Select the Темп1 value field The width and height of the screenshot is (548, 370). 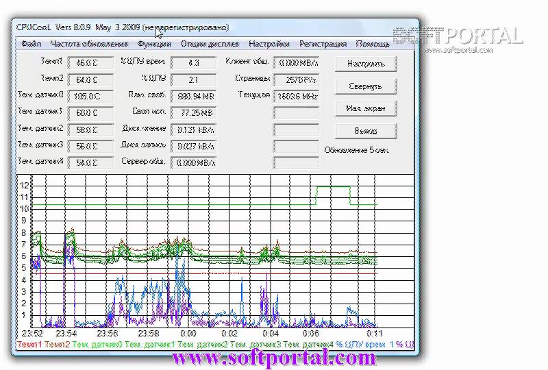click(90, 63)
